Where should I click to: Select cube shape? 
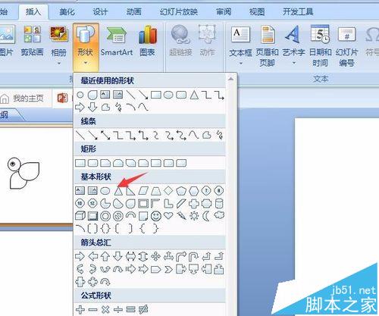click(x=80, y=216)
